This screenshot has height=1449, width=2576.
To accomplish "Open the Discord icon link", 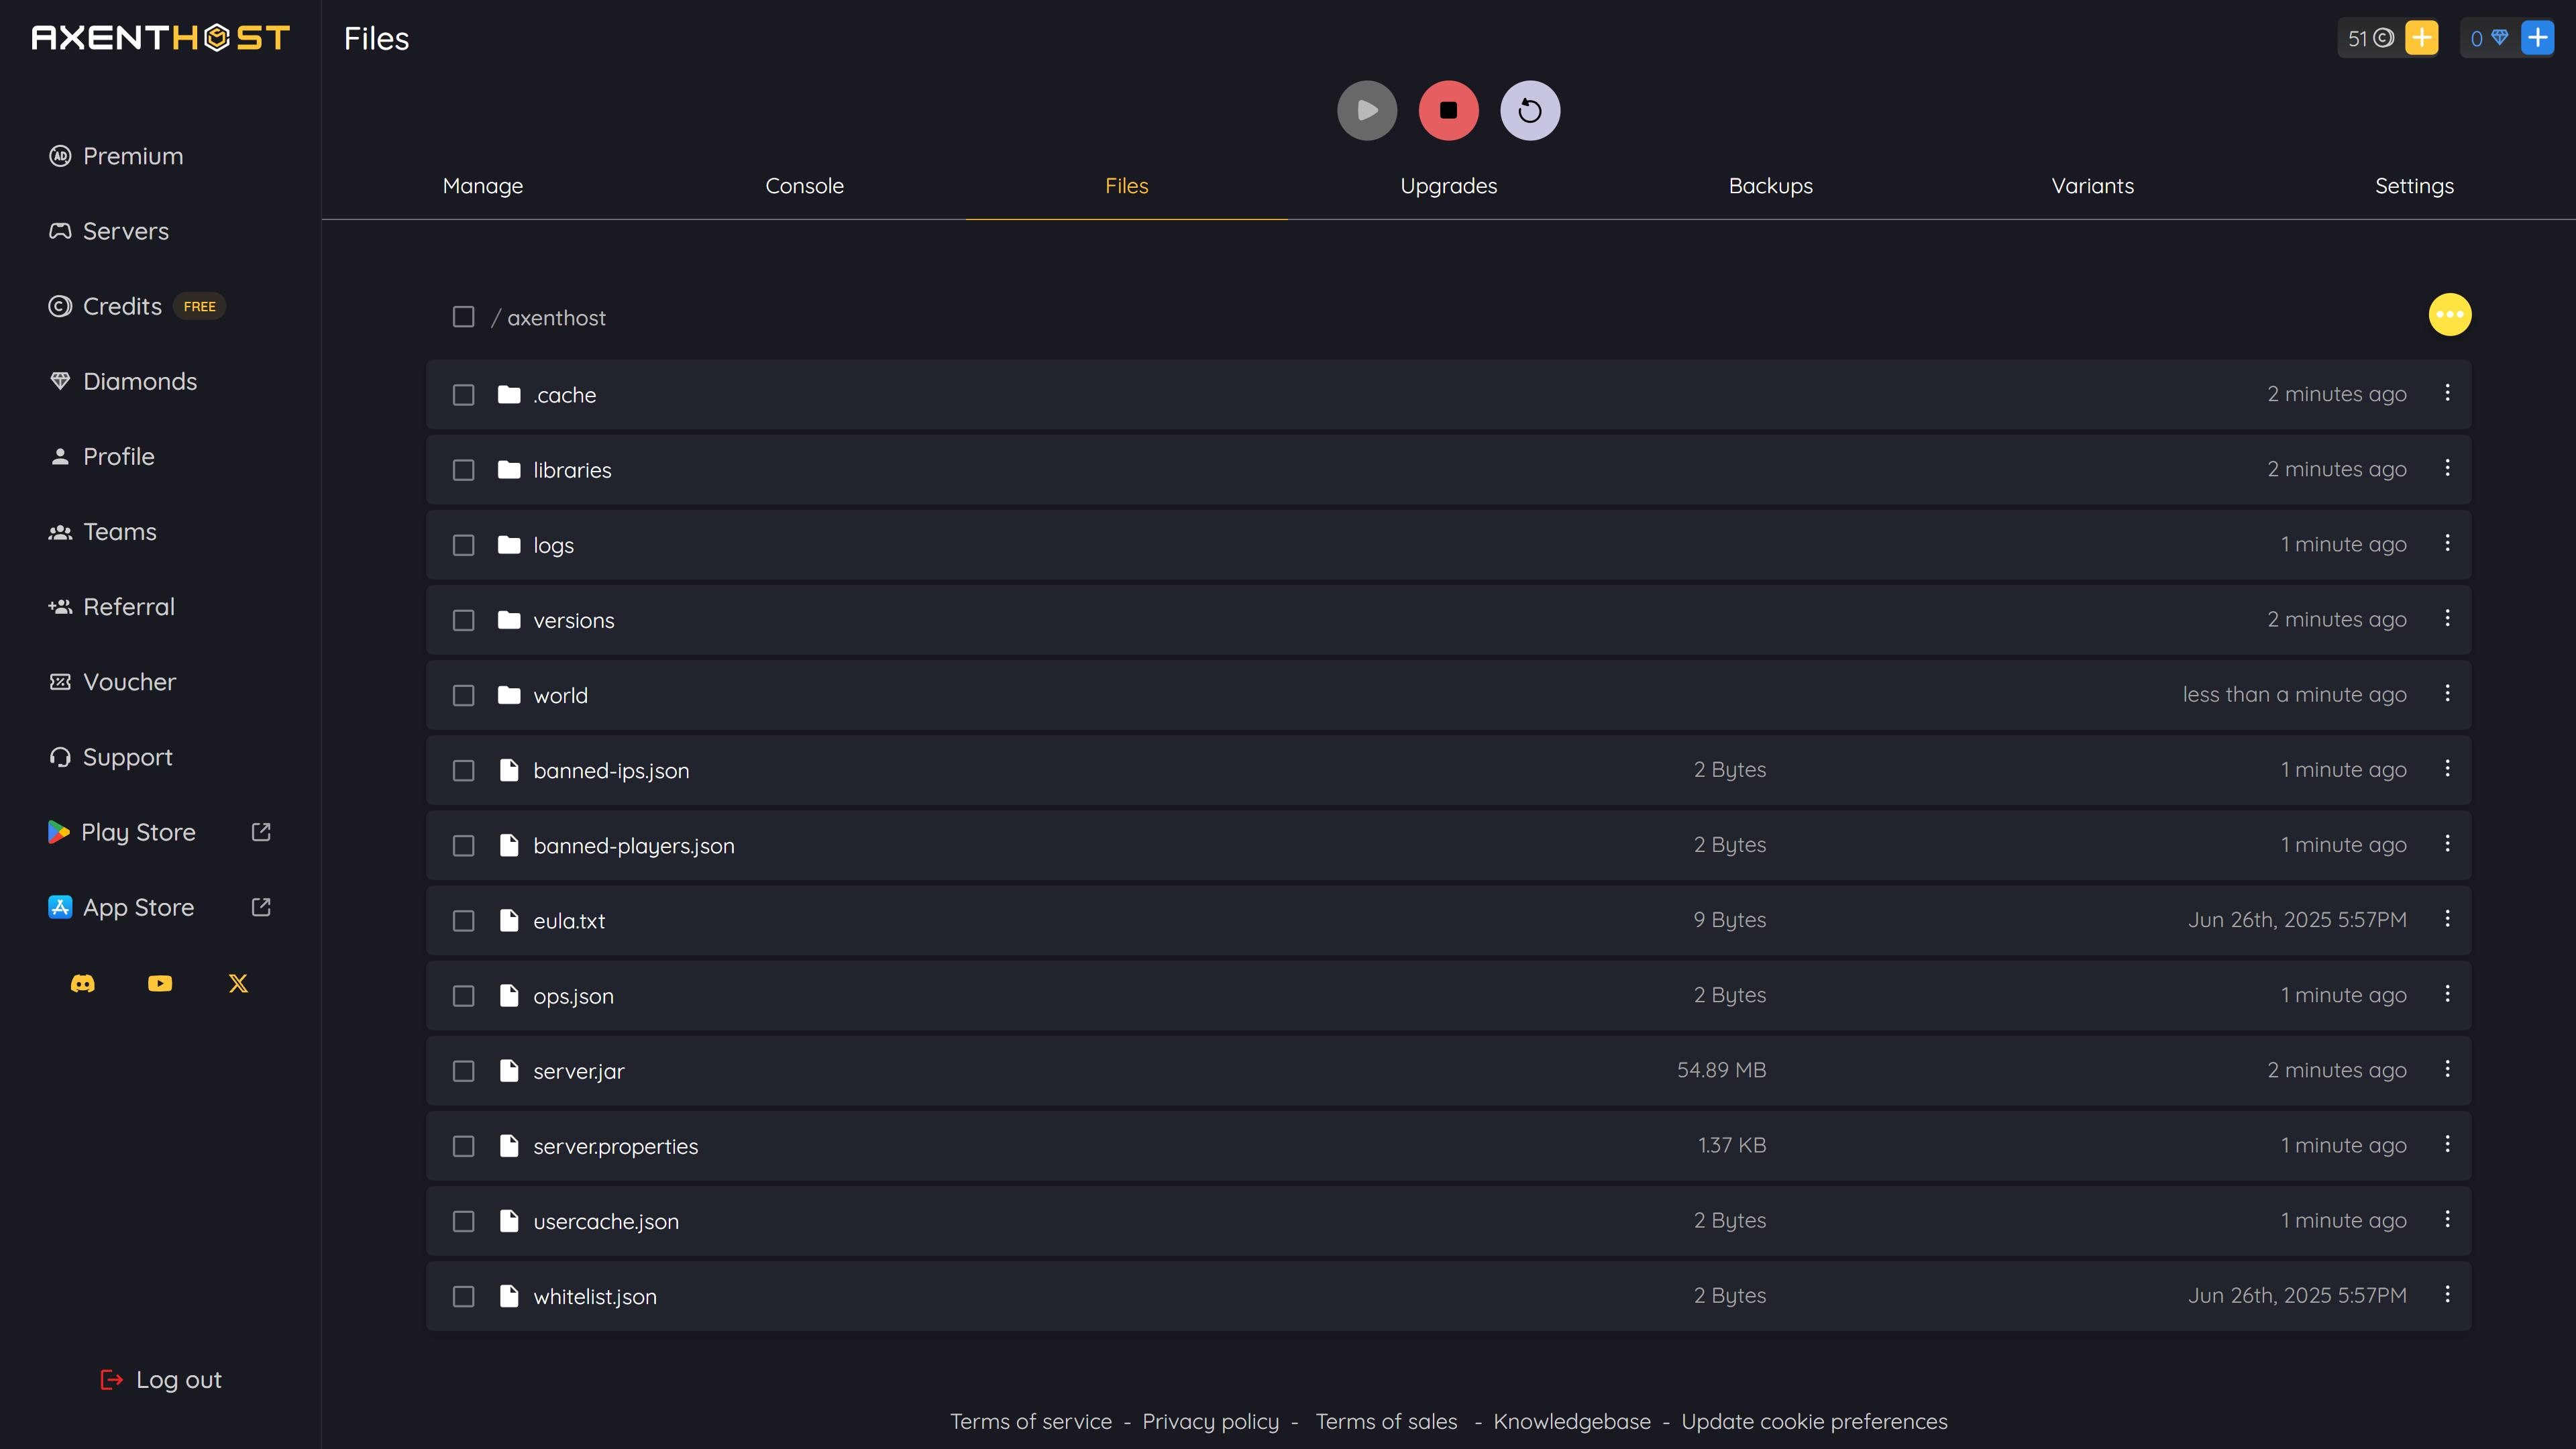I will [83, 984].
